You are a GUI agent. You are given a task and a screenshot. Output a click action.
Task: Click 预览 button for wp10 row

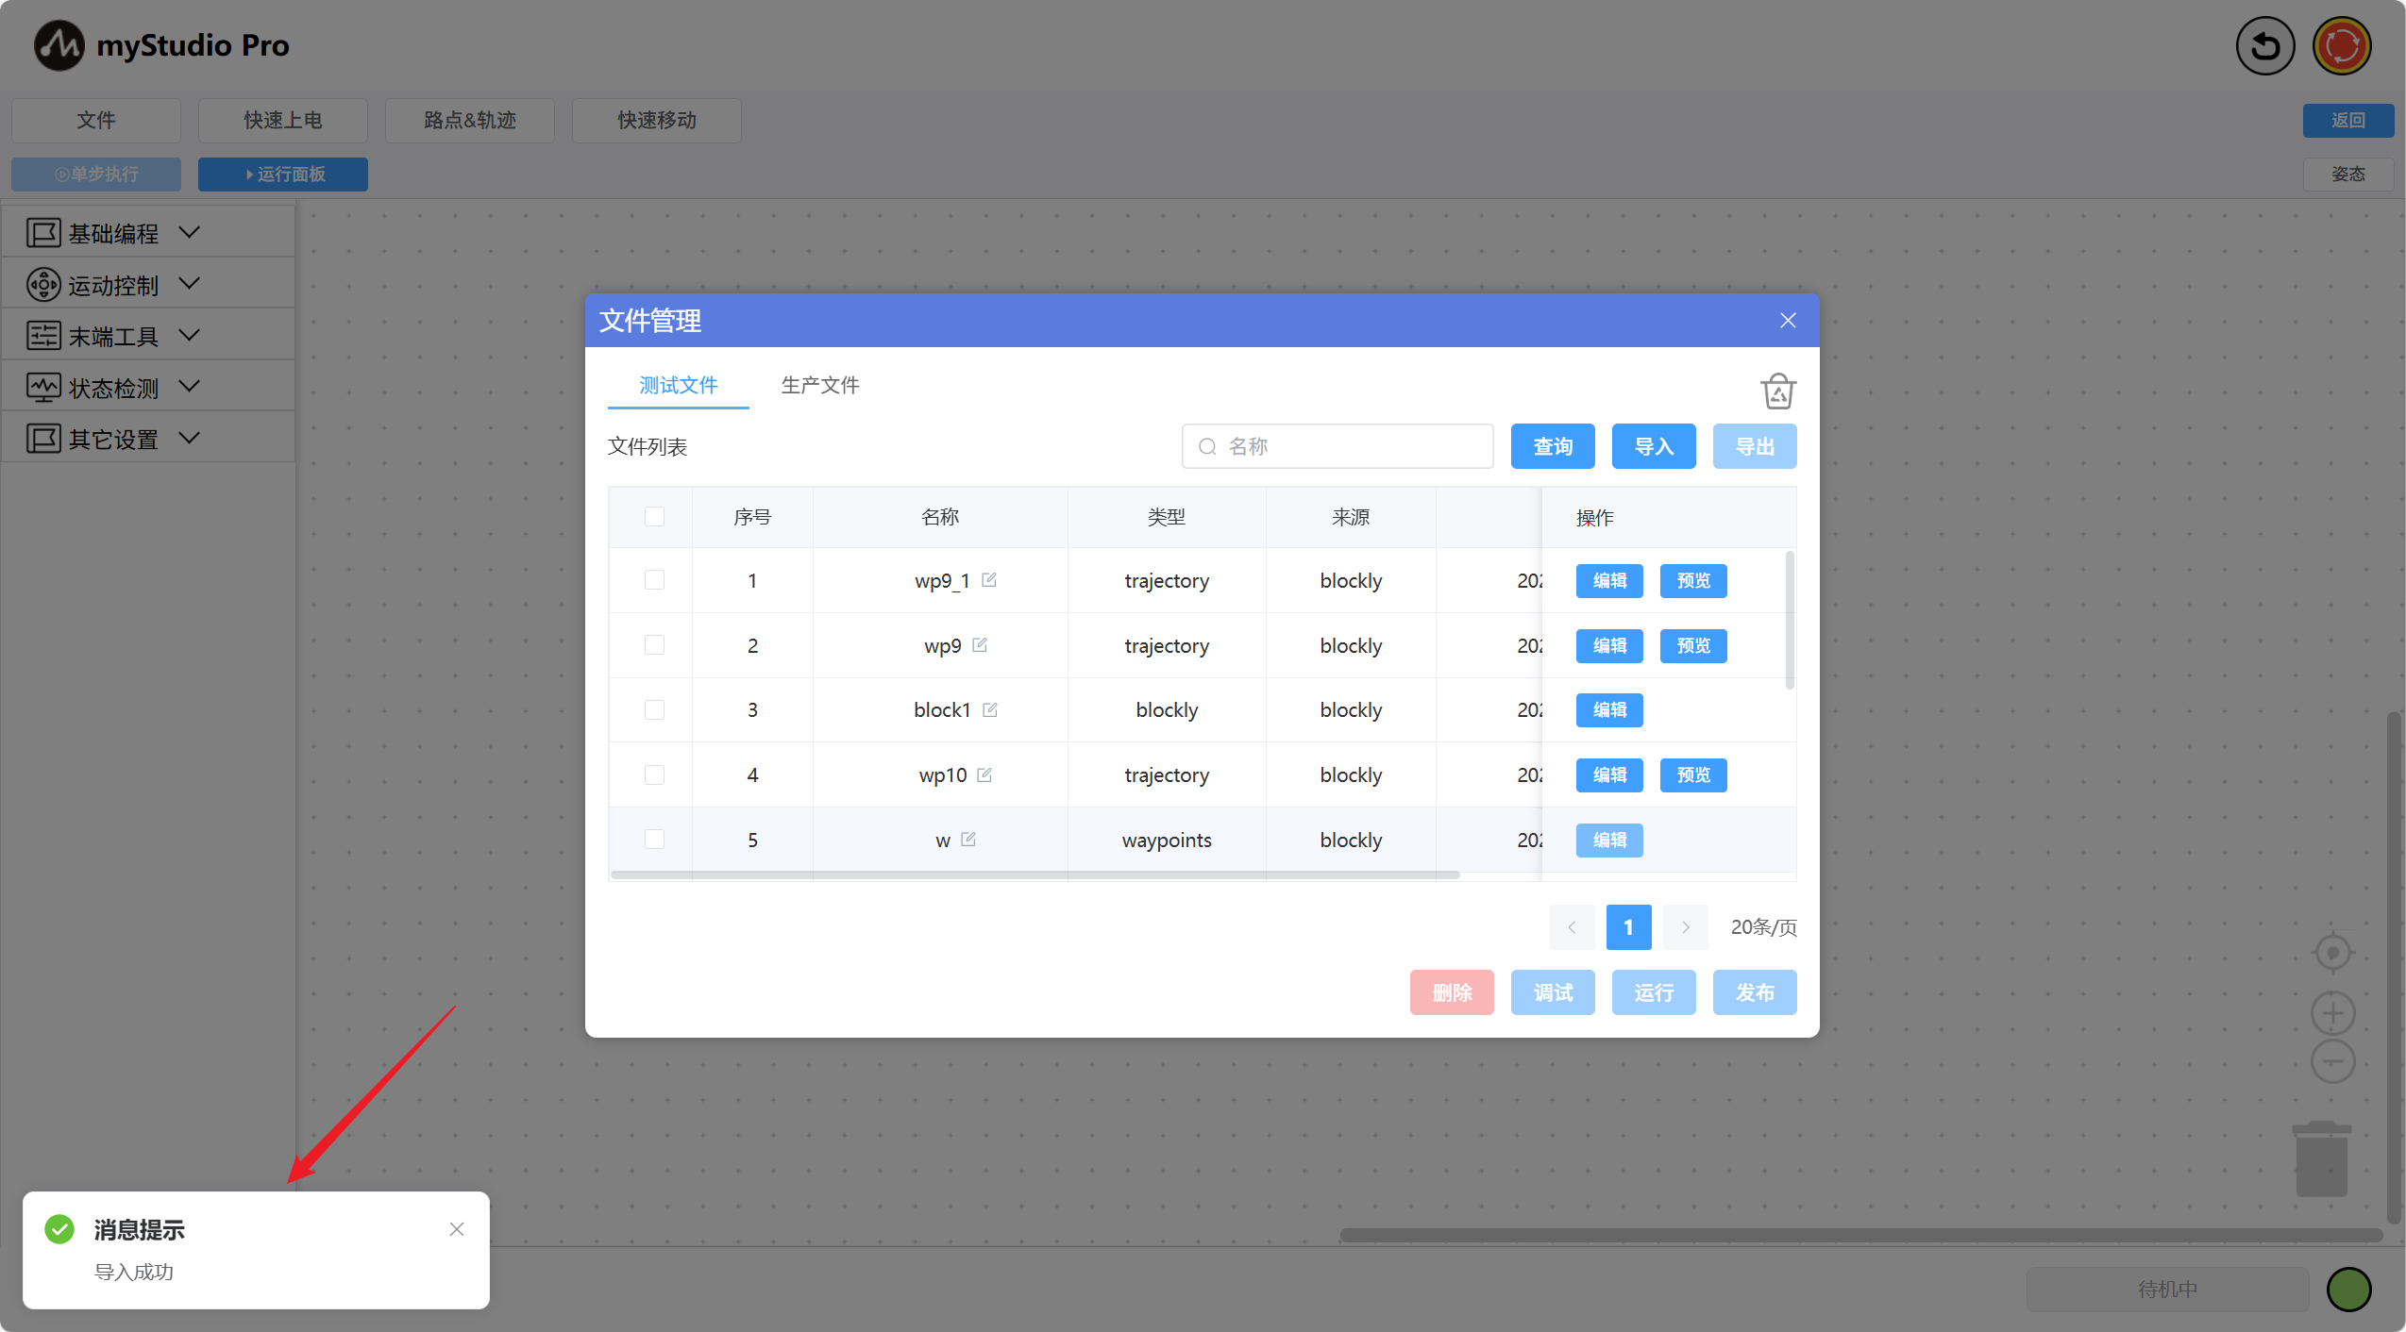(1692, 774)
